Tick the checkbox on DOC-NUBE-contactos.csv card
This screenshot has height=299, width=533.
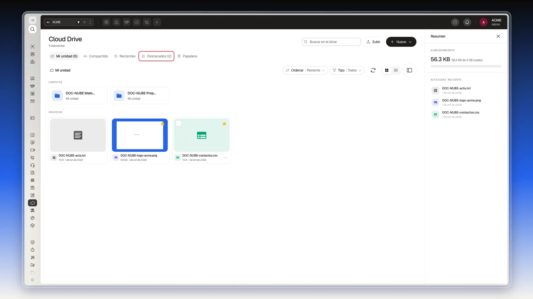178,123
